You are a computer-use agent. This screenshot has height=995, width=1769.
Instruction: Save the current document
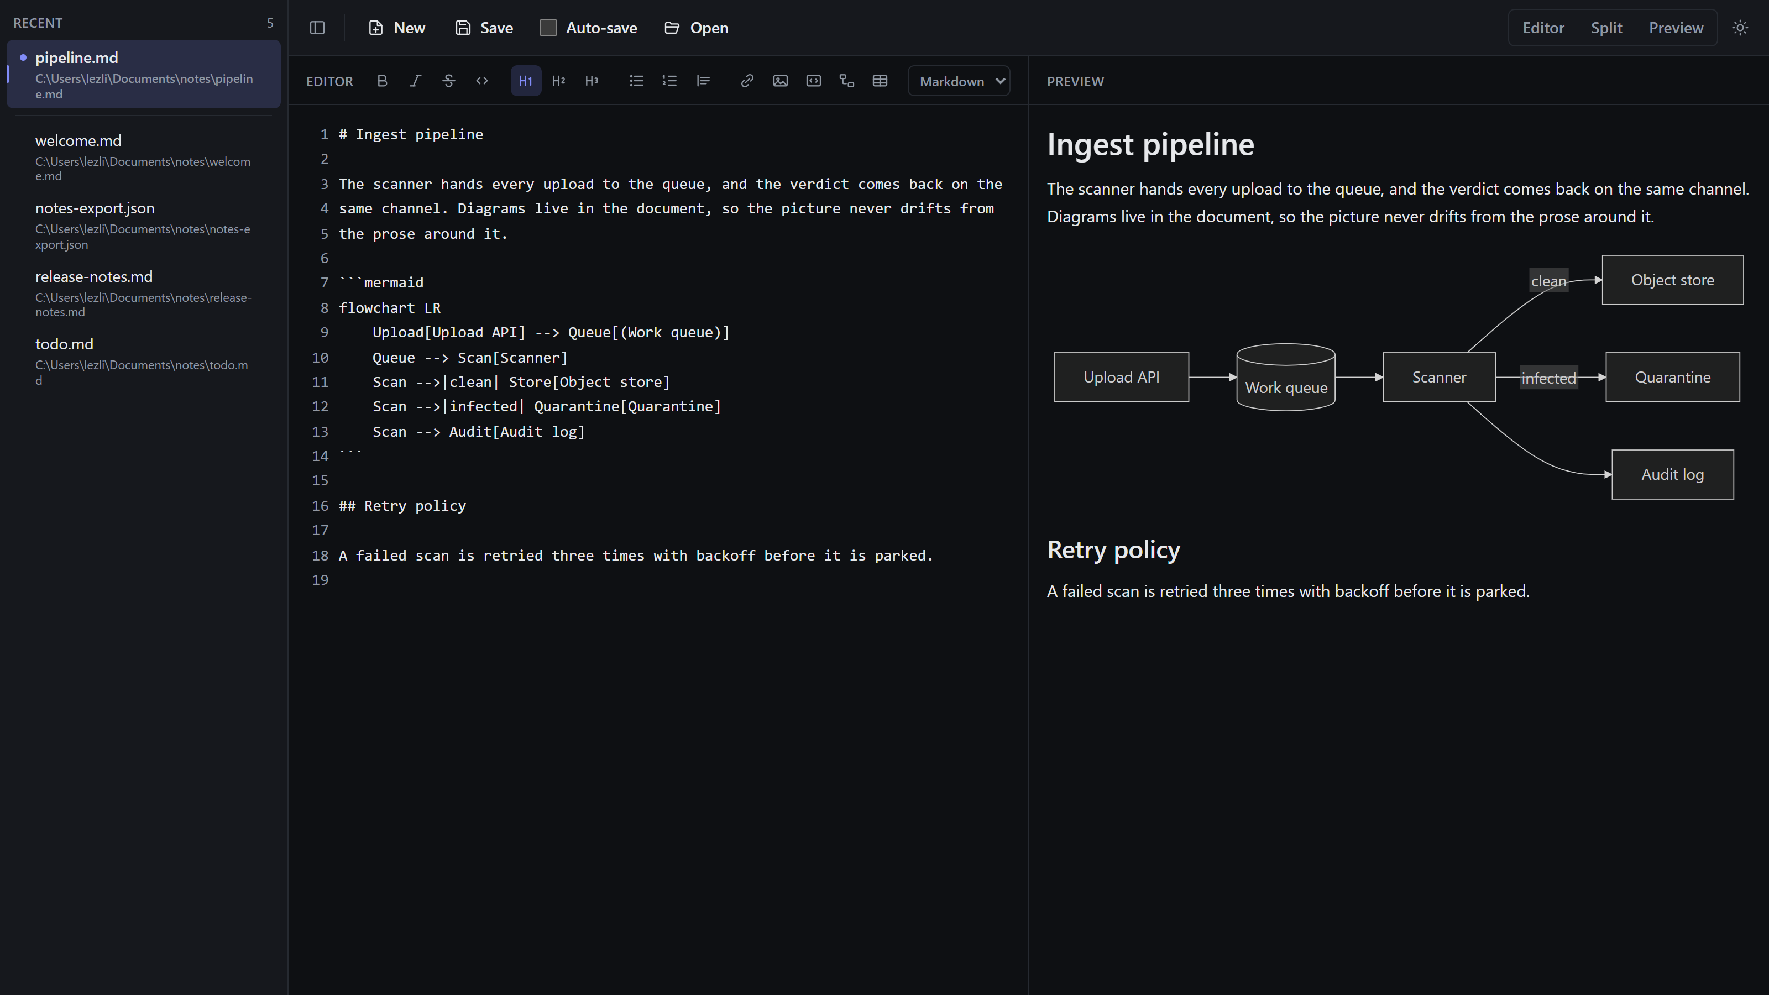click(x=484, y=28)
